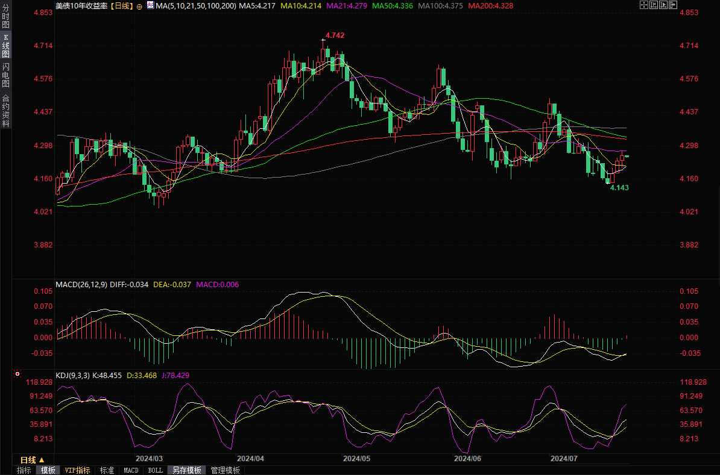Open the VIP指标 tab

point(77,470)
